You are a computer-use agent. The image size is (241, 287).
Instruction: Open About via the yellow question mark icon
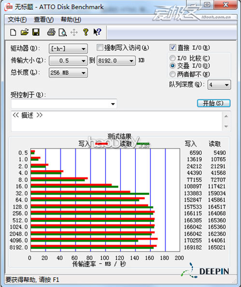pos(86,32)
